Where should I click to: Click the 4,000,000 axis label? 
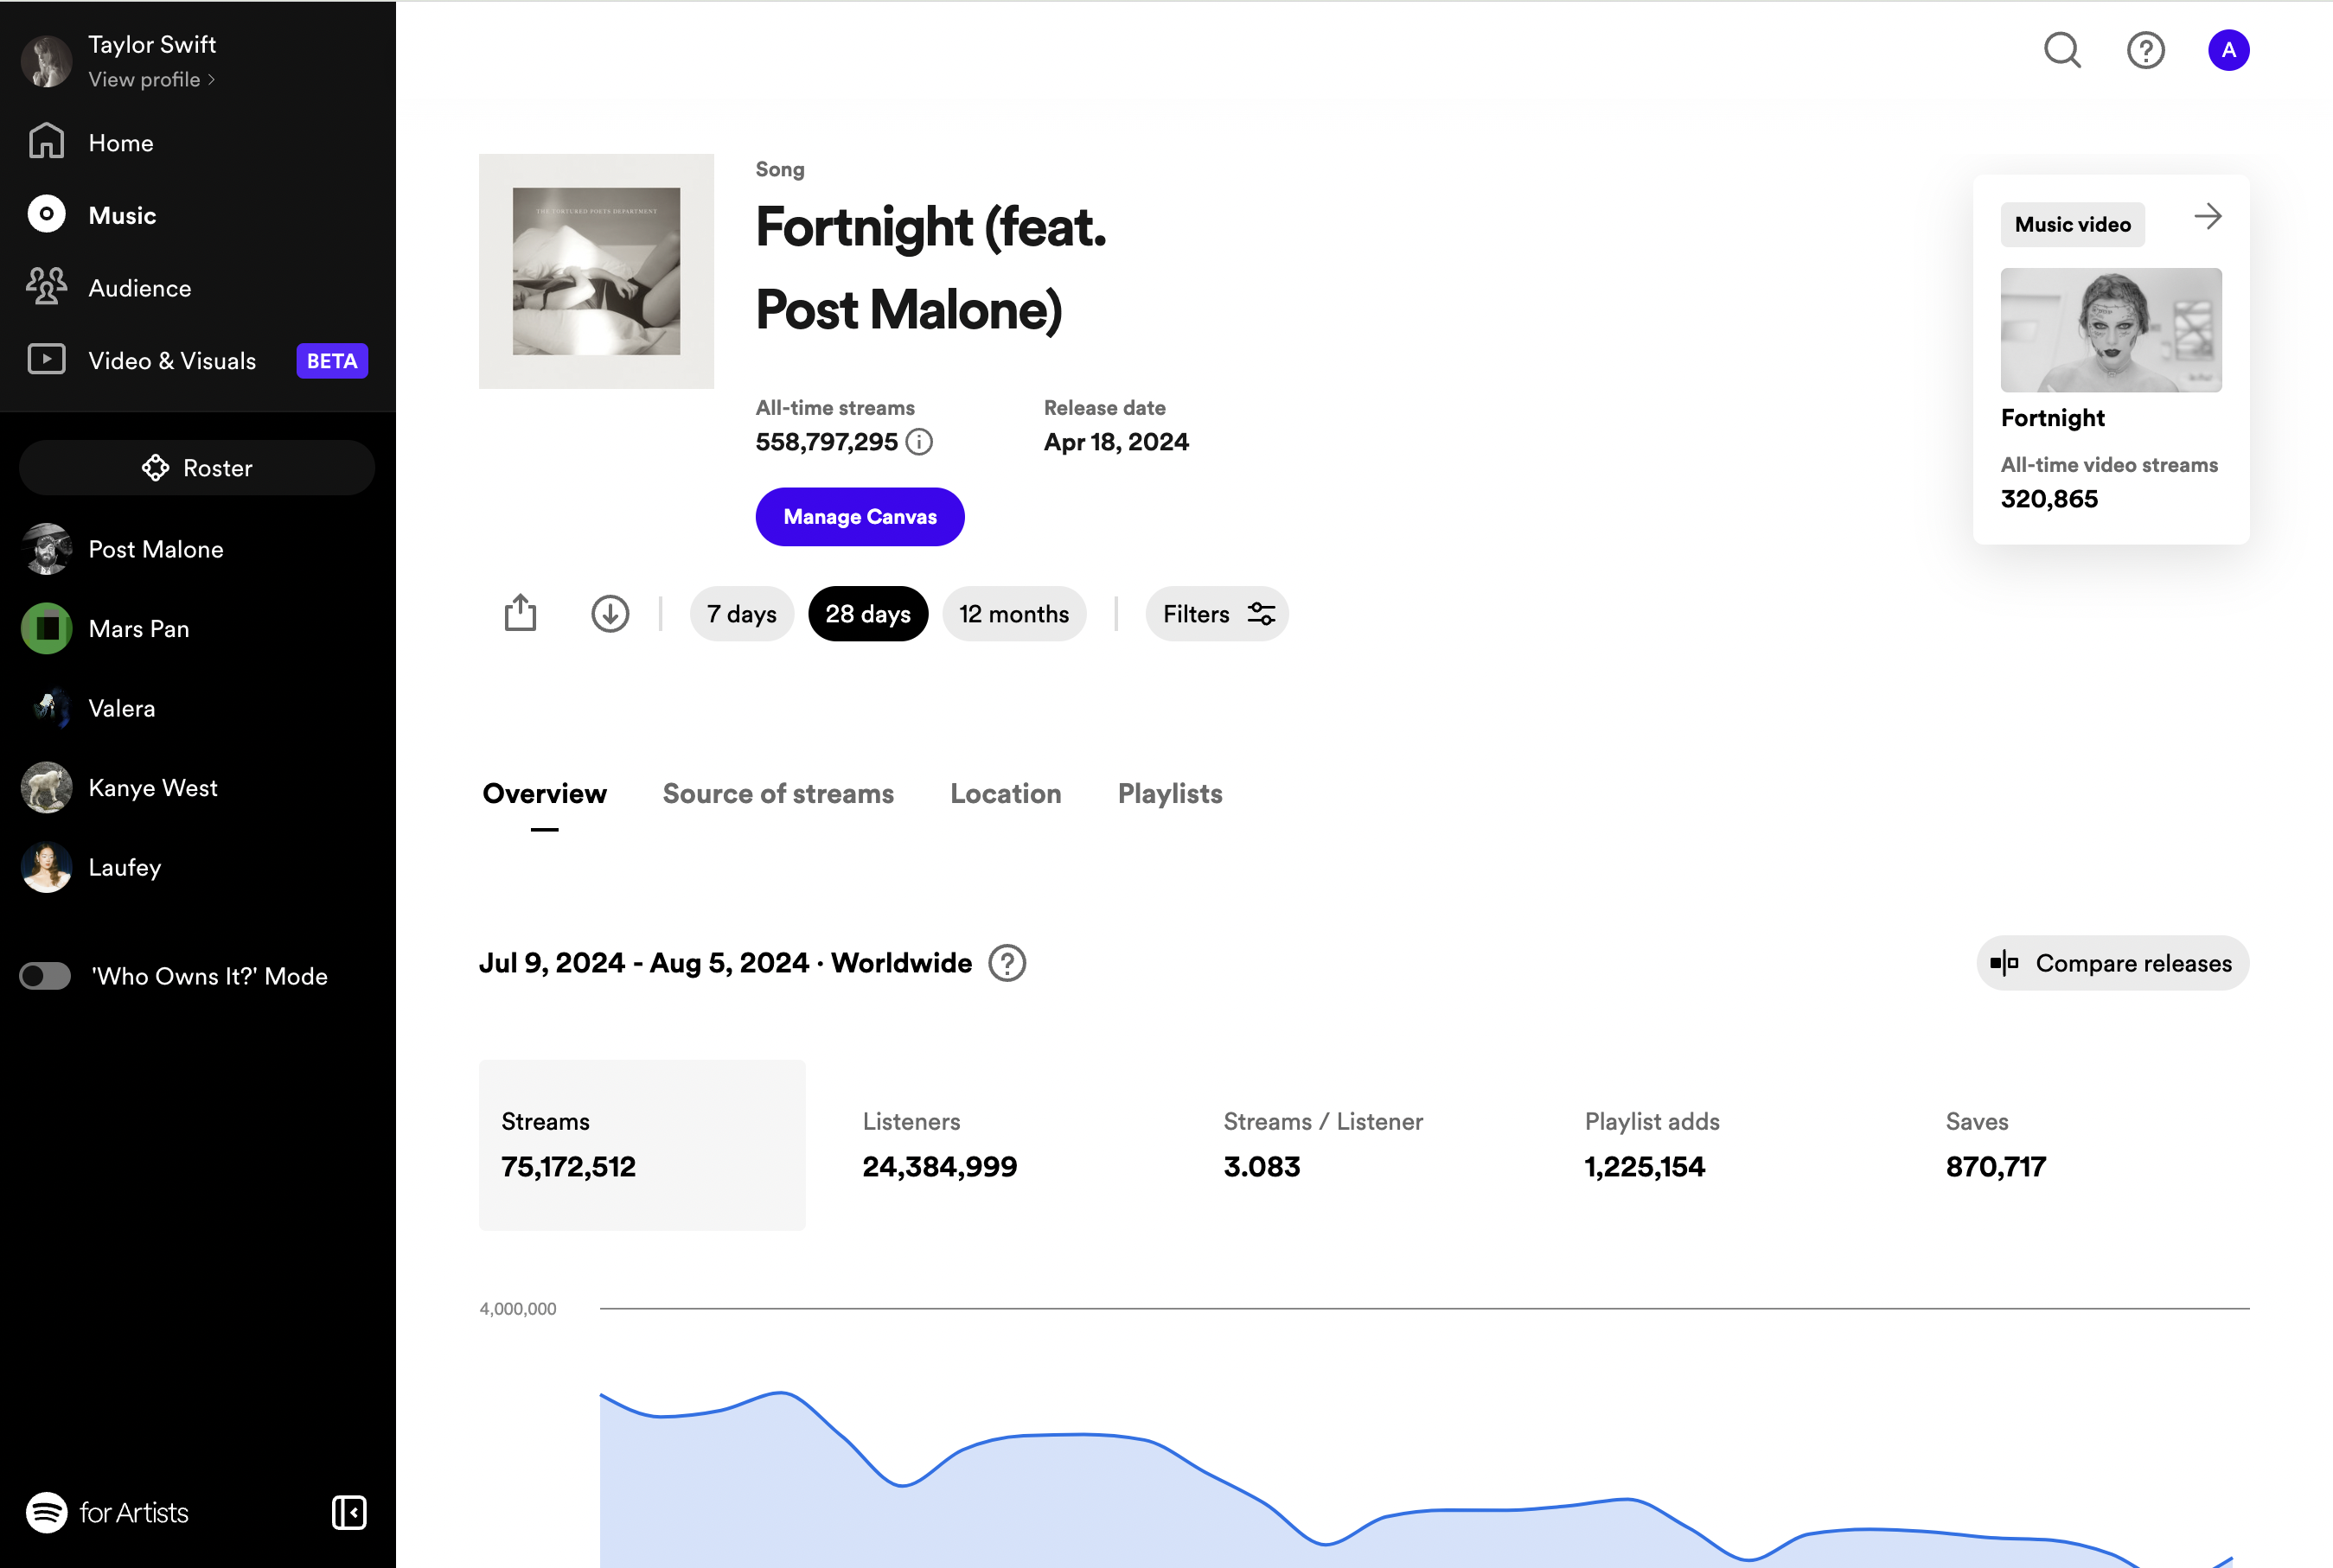[518, 1308]
